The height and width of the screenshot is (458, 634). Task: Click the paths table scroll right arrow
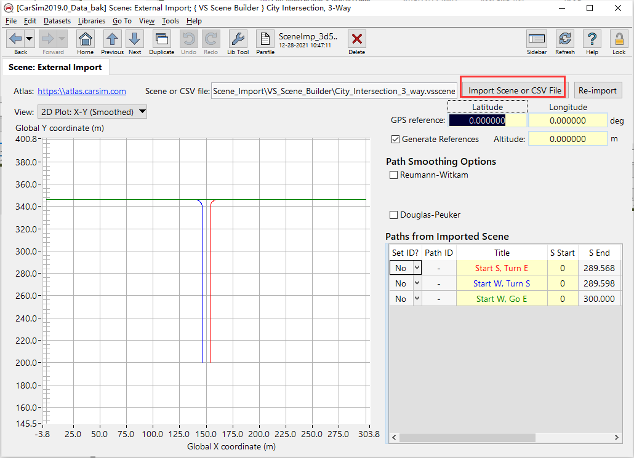(x=617, y=437)
